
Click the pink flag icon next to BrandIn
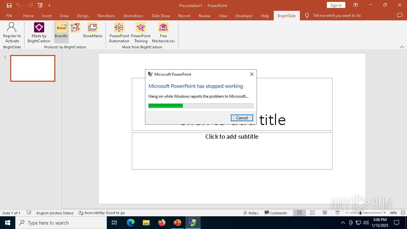[75, 28]
